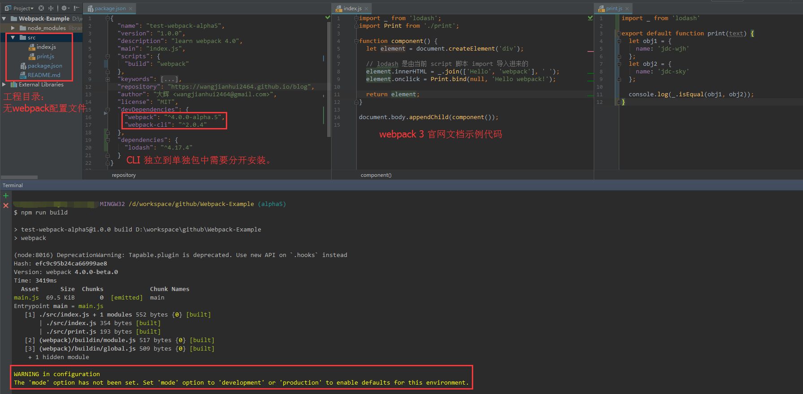Click 'return element;' line in index.js

click(393, 94)
